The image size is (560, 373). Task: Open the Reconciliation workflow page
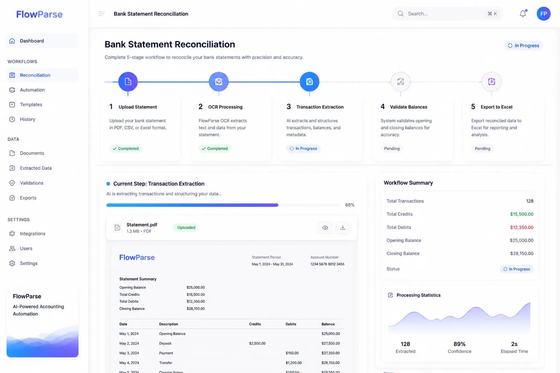[42, 75]
